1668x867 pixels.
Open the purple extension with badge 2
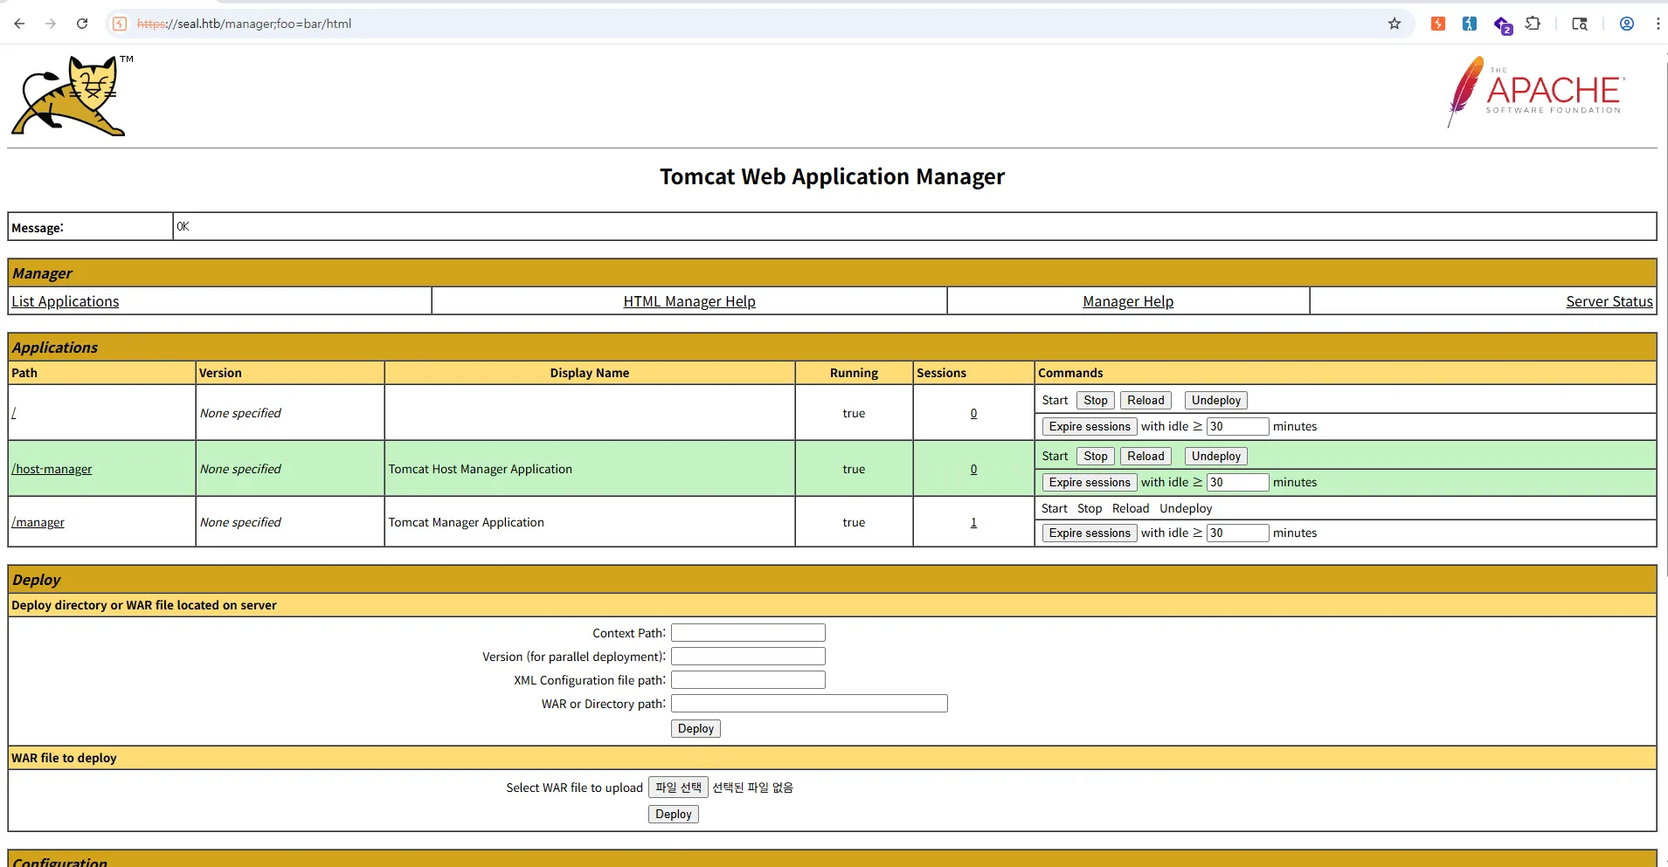tap(1502, 24)
